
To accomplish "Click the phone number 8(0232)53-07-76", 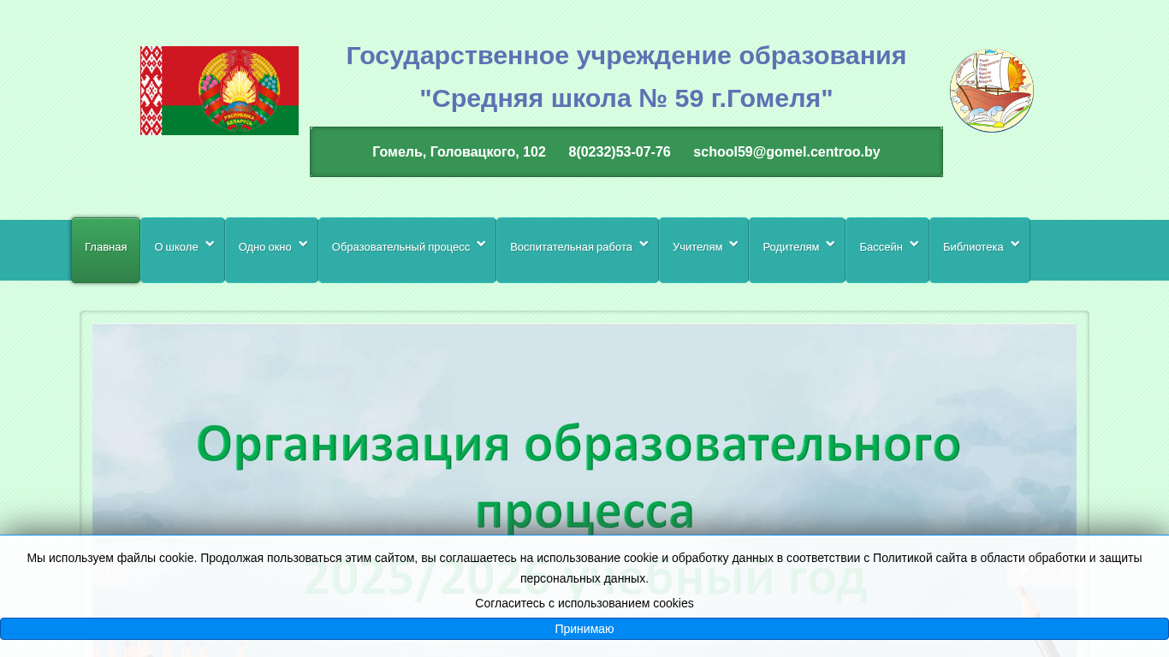I will 620,152.
